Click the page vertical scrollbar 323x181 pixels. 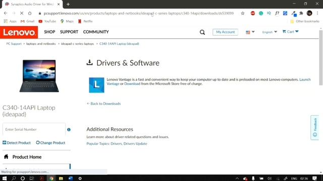(321, 58)
